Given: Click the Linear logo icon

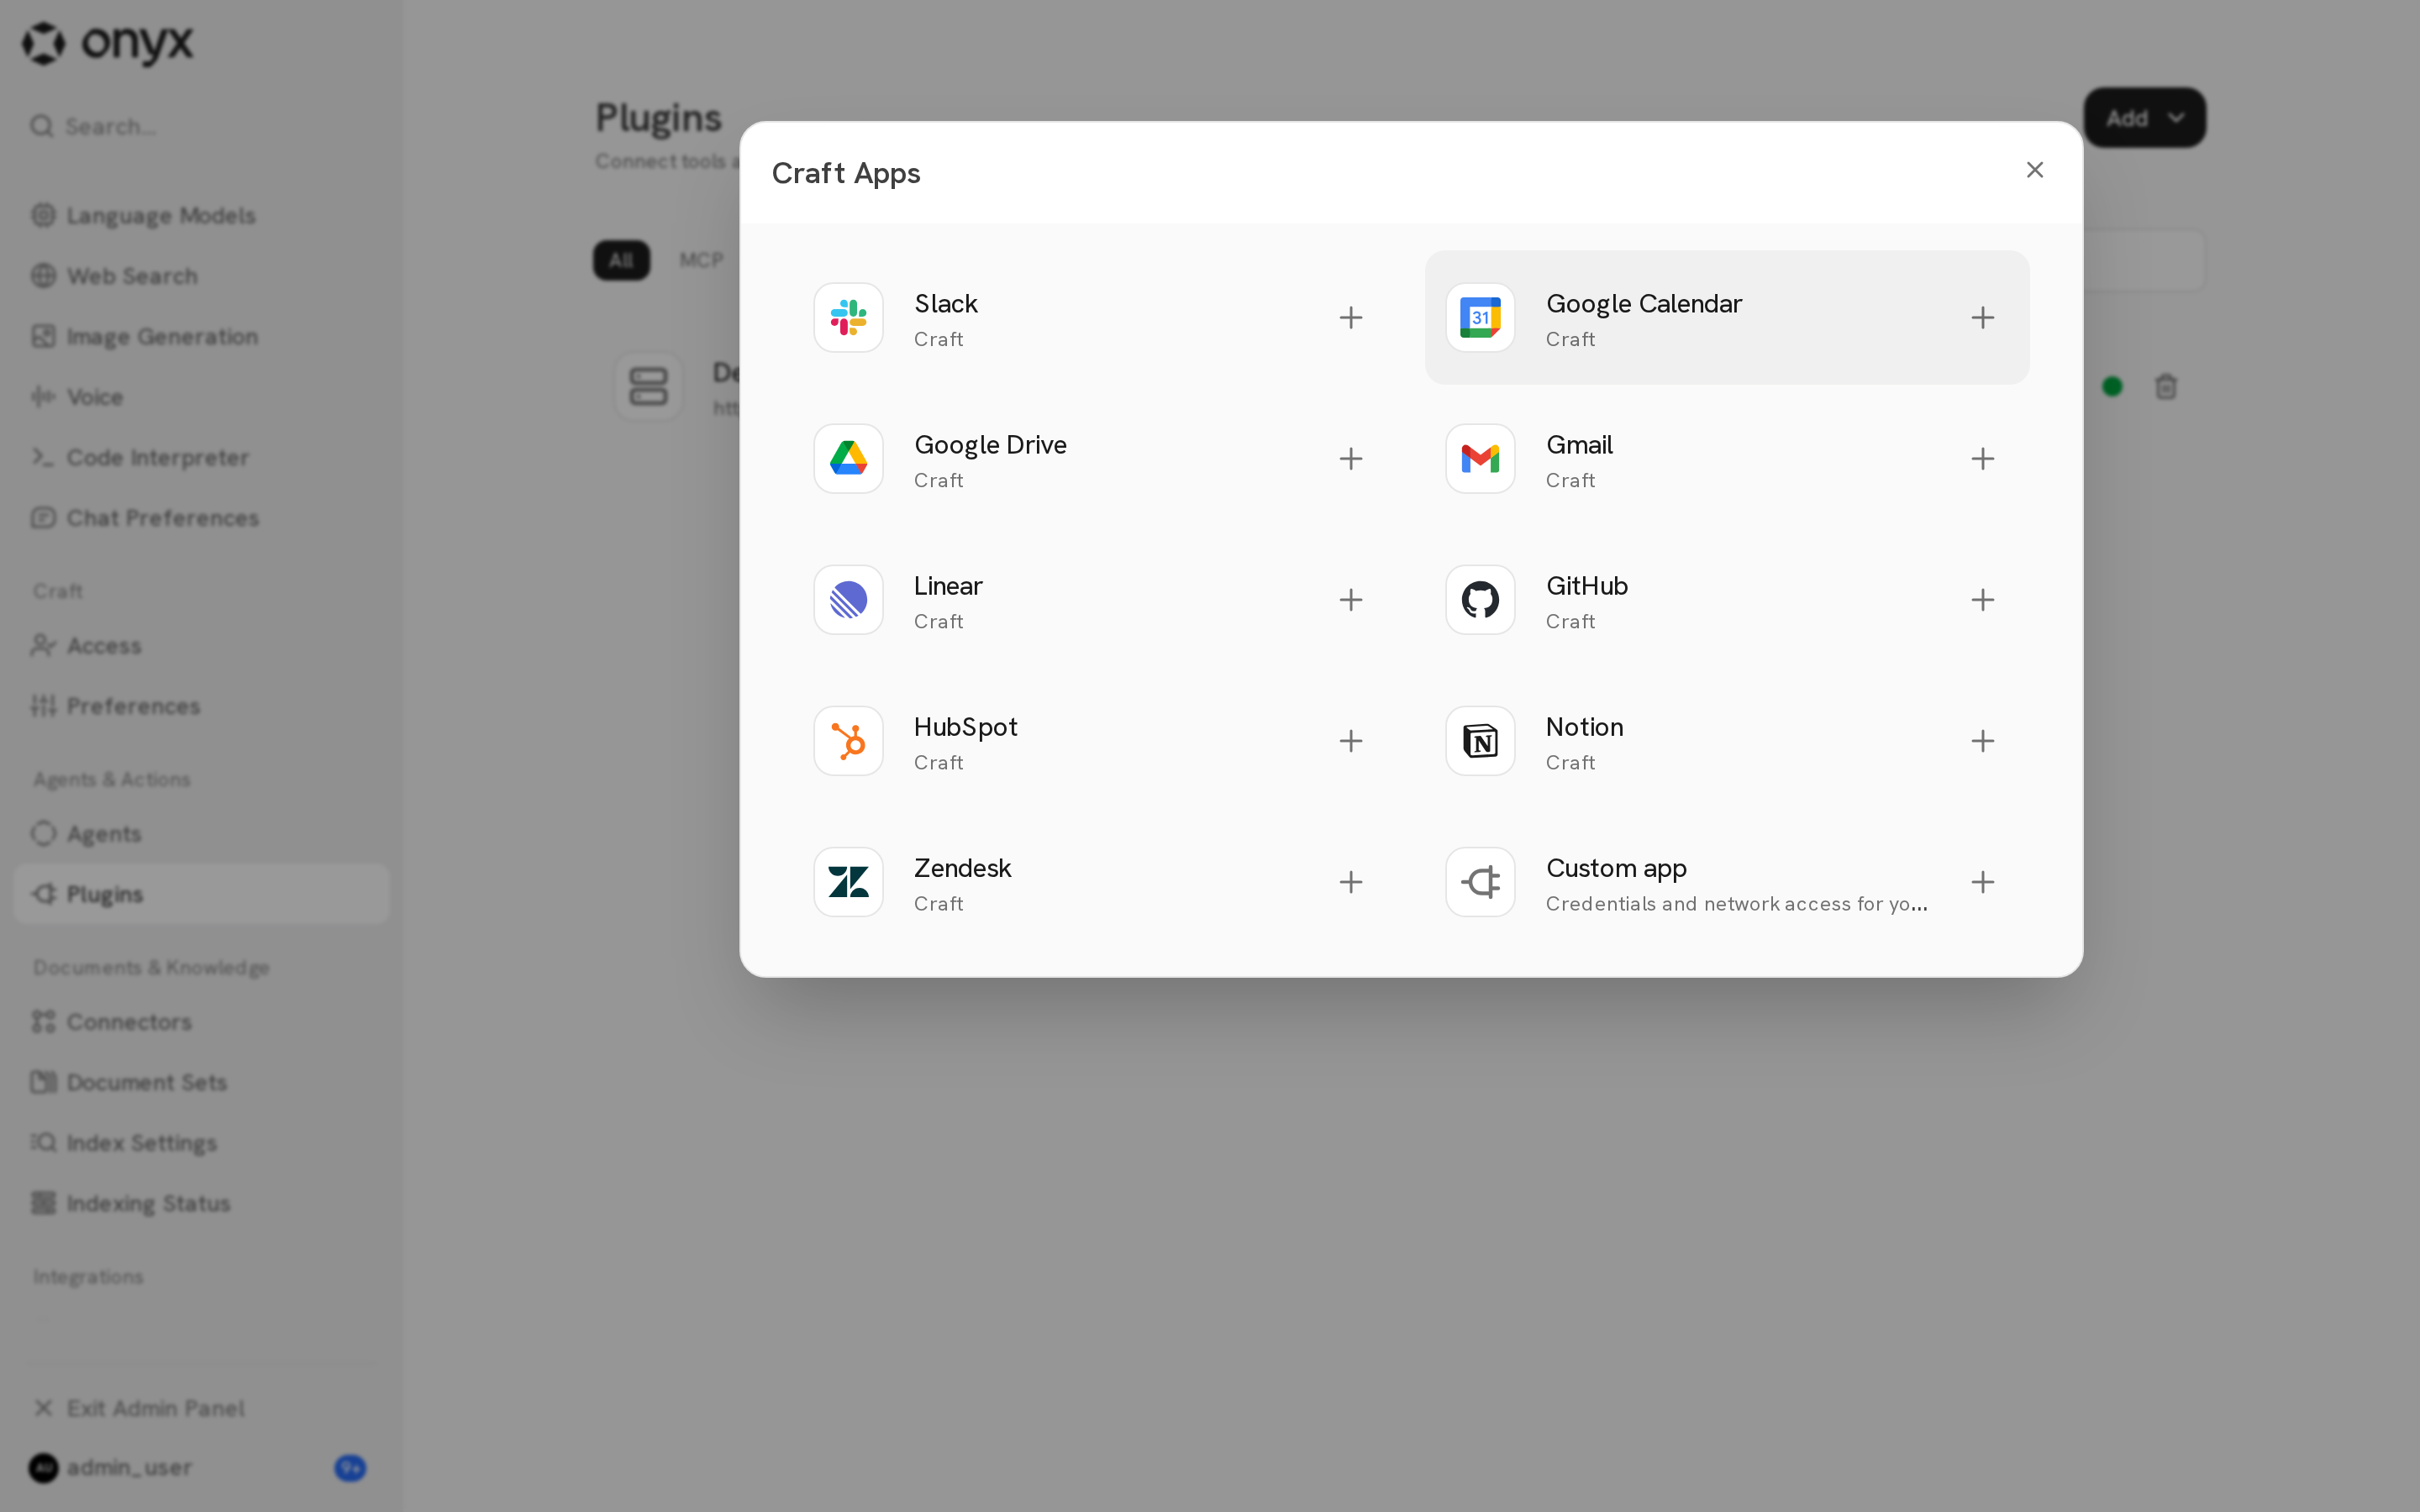Looking at the screenshot, I should 848,599.
